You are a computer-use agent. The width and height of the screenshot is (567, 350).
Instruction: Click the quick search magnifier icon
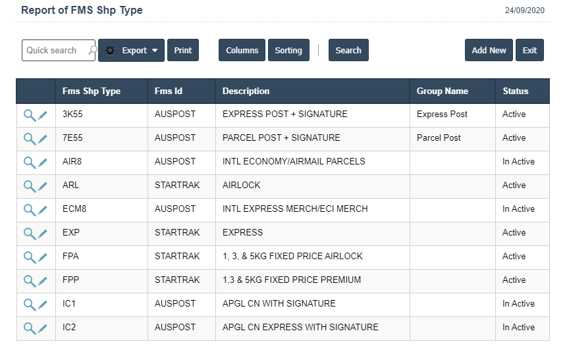click(x=92, y=51)
